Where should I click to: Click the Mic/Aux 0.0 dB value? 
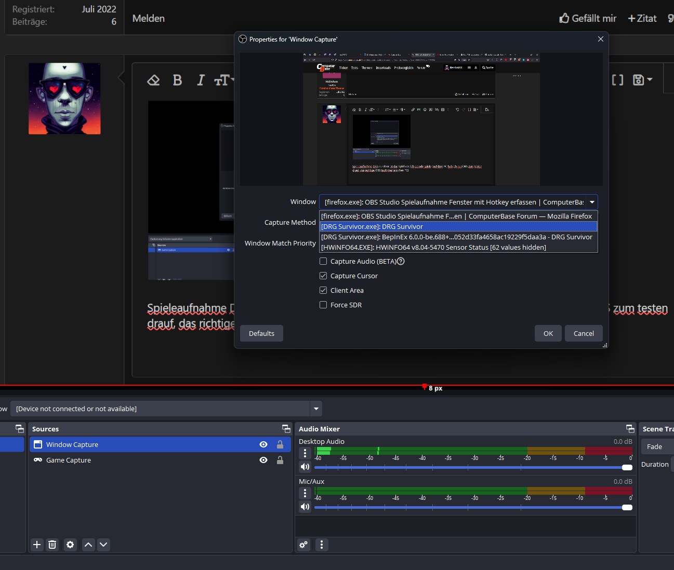(x=623, y=481)
